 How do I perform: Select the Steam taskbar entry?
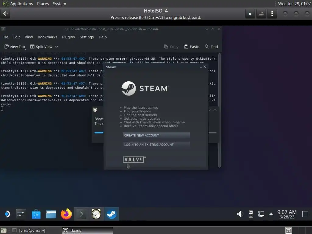(x=112, y=214)
